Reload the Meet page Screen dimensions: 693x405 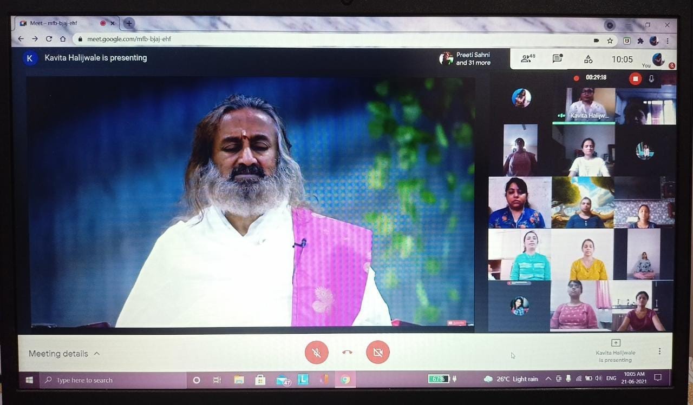point(49,39)
